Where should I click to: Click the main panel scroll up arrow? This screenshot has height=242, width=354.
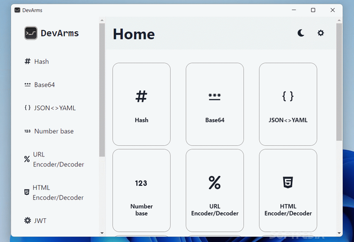(339, 20)
